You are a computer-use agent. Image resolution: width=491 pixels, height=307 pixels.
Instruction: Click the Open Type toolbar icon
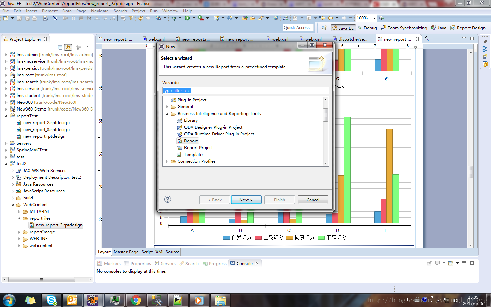pyautogui.click(x=245, y=18)
